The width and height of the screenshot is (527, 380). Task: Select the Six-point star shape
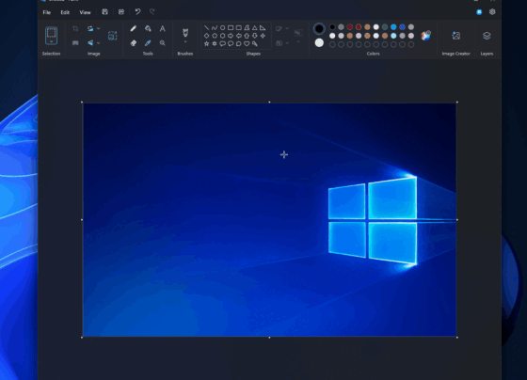215,43
